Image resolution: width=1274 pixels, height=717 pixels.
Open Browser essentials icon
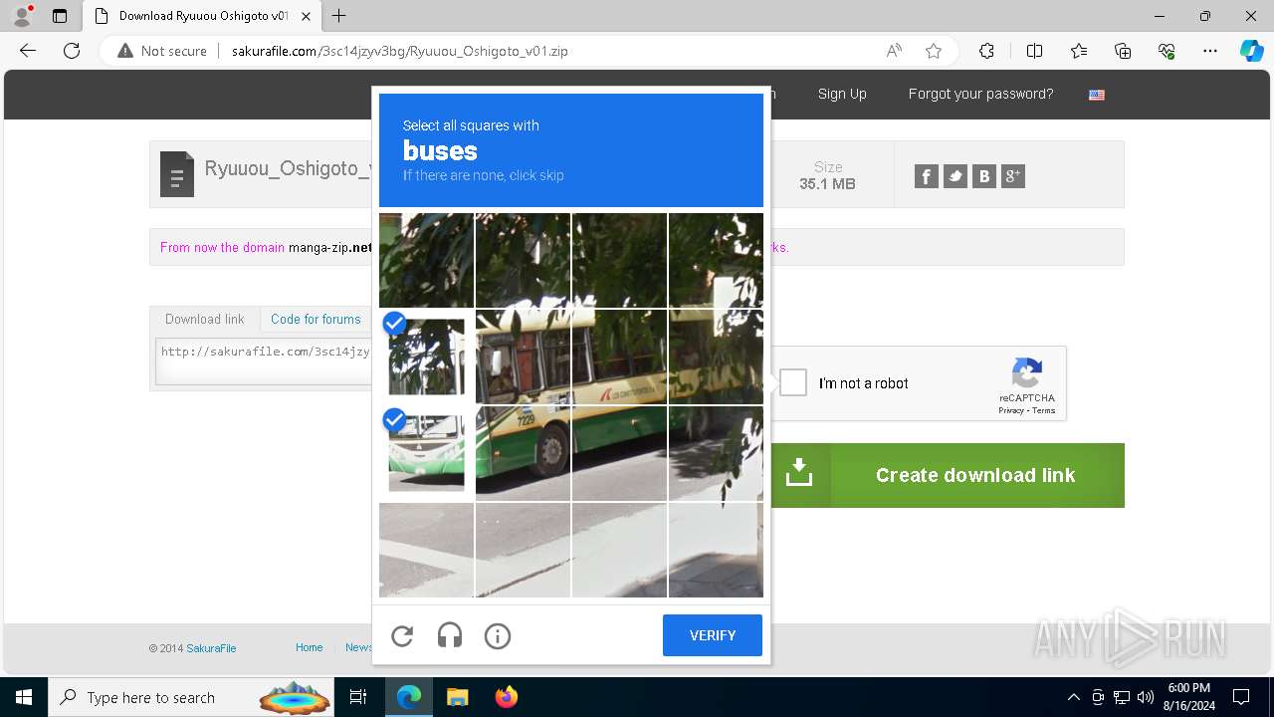1167,51
